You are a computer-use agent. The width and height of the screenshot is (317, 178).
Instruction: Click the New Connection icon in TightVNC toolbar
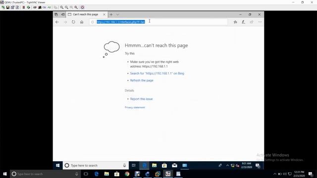[3, 7]
